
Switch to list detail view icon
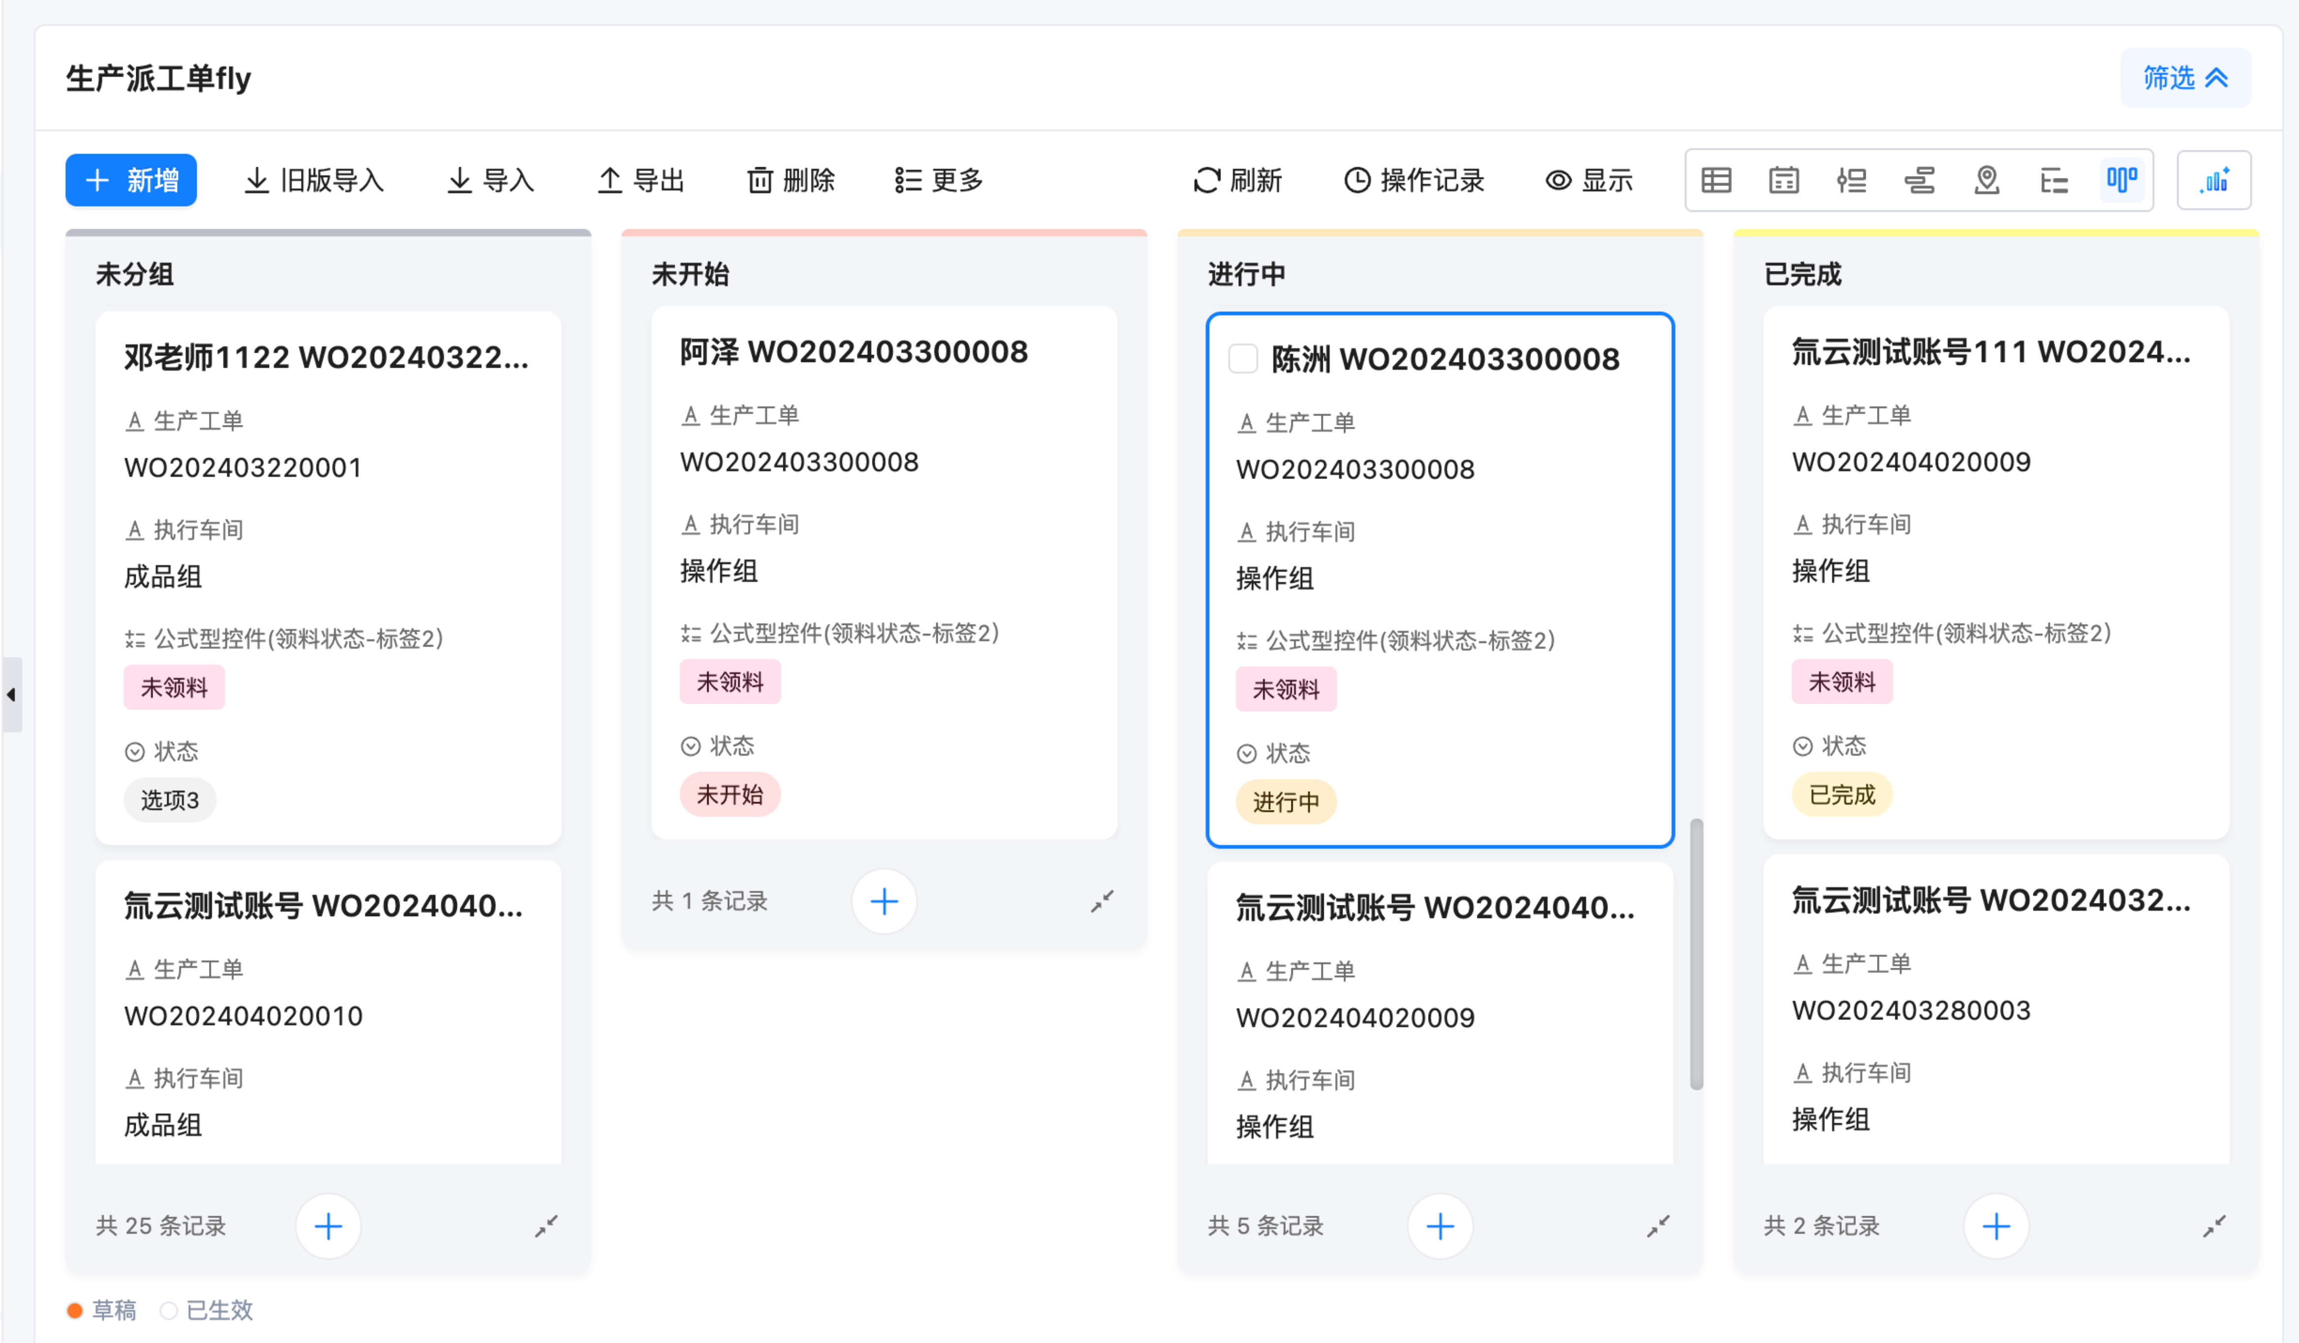(x=1851, y=180)
